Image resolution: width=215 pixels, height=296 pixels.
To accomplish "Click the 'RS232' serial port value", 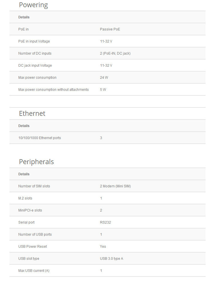I will pyautogui.click(x=105, y=222).
